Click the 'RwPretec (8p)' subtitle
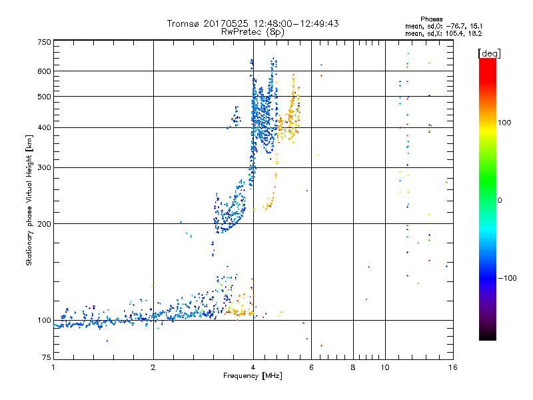 (253, 32)
